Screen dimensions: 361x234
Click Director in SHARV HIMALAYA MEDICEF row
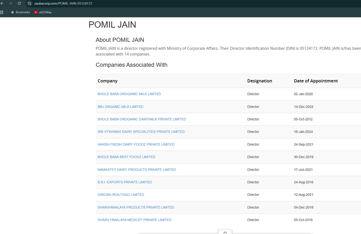tap(253, 220)
